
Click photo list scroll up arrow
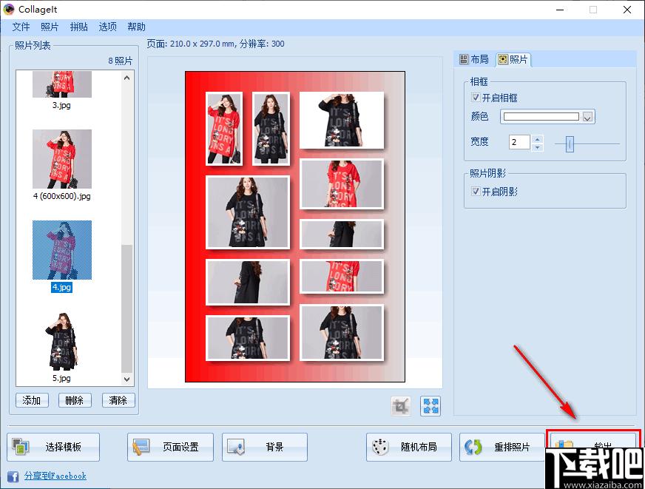[x=126, y=78]
